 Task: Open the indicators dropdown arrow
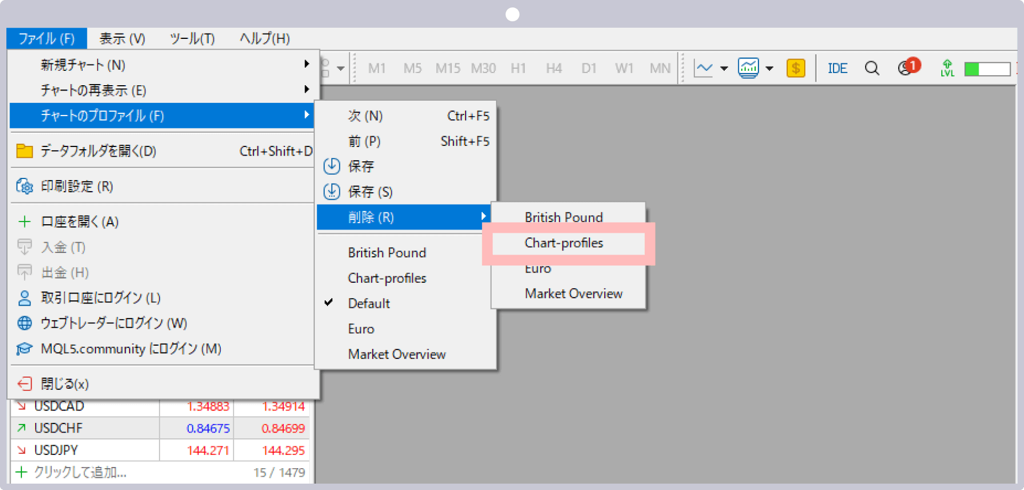769,69
